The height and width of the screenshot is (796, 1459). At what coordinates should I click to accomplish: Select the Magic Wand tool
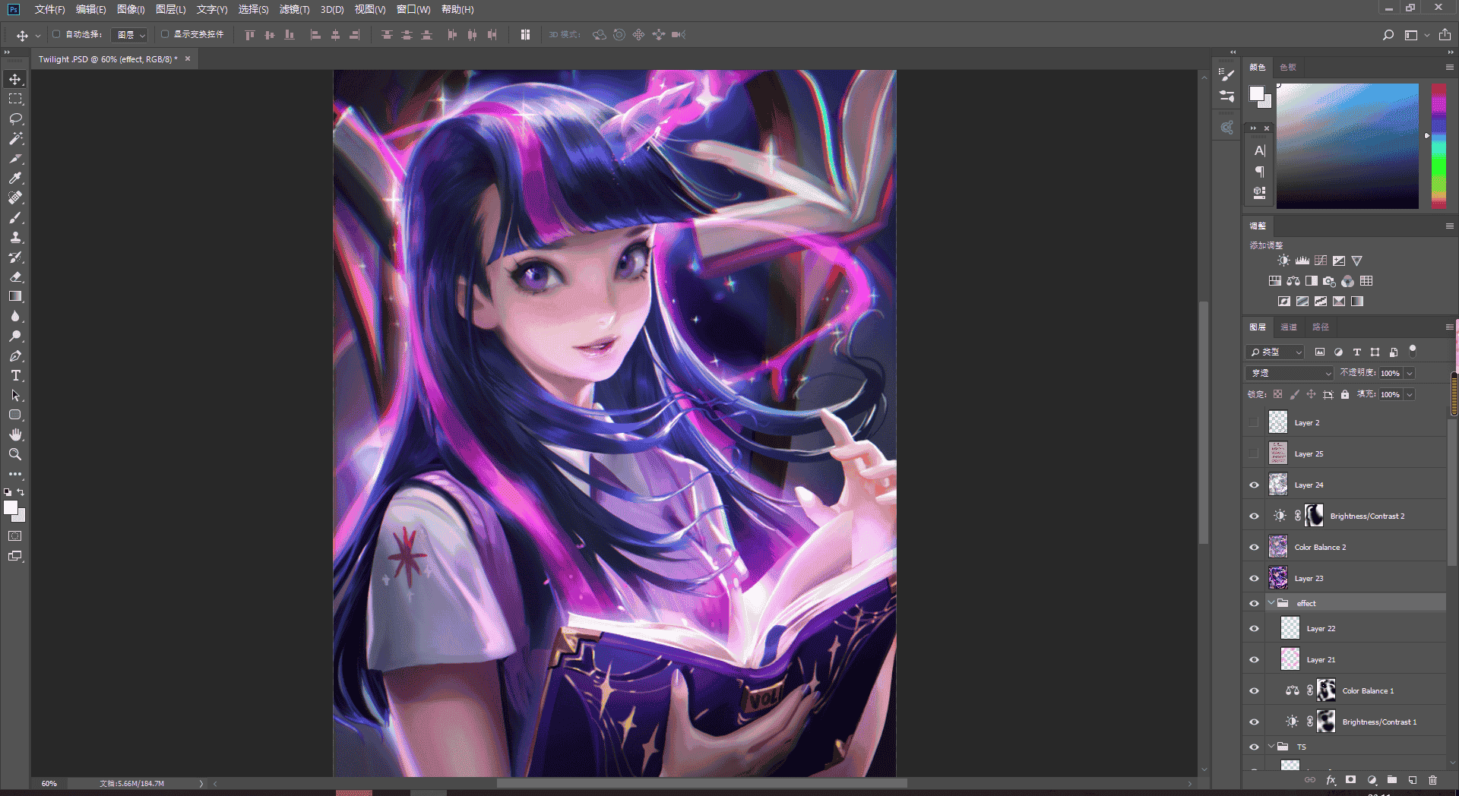tap(15, 139)
